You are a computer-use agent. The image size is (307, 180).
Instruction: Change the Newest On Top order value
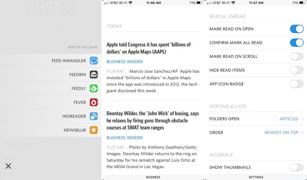click(281, 133)
